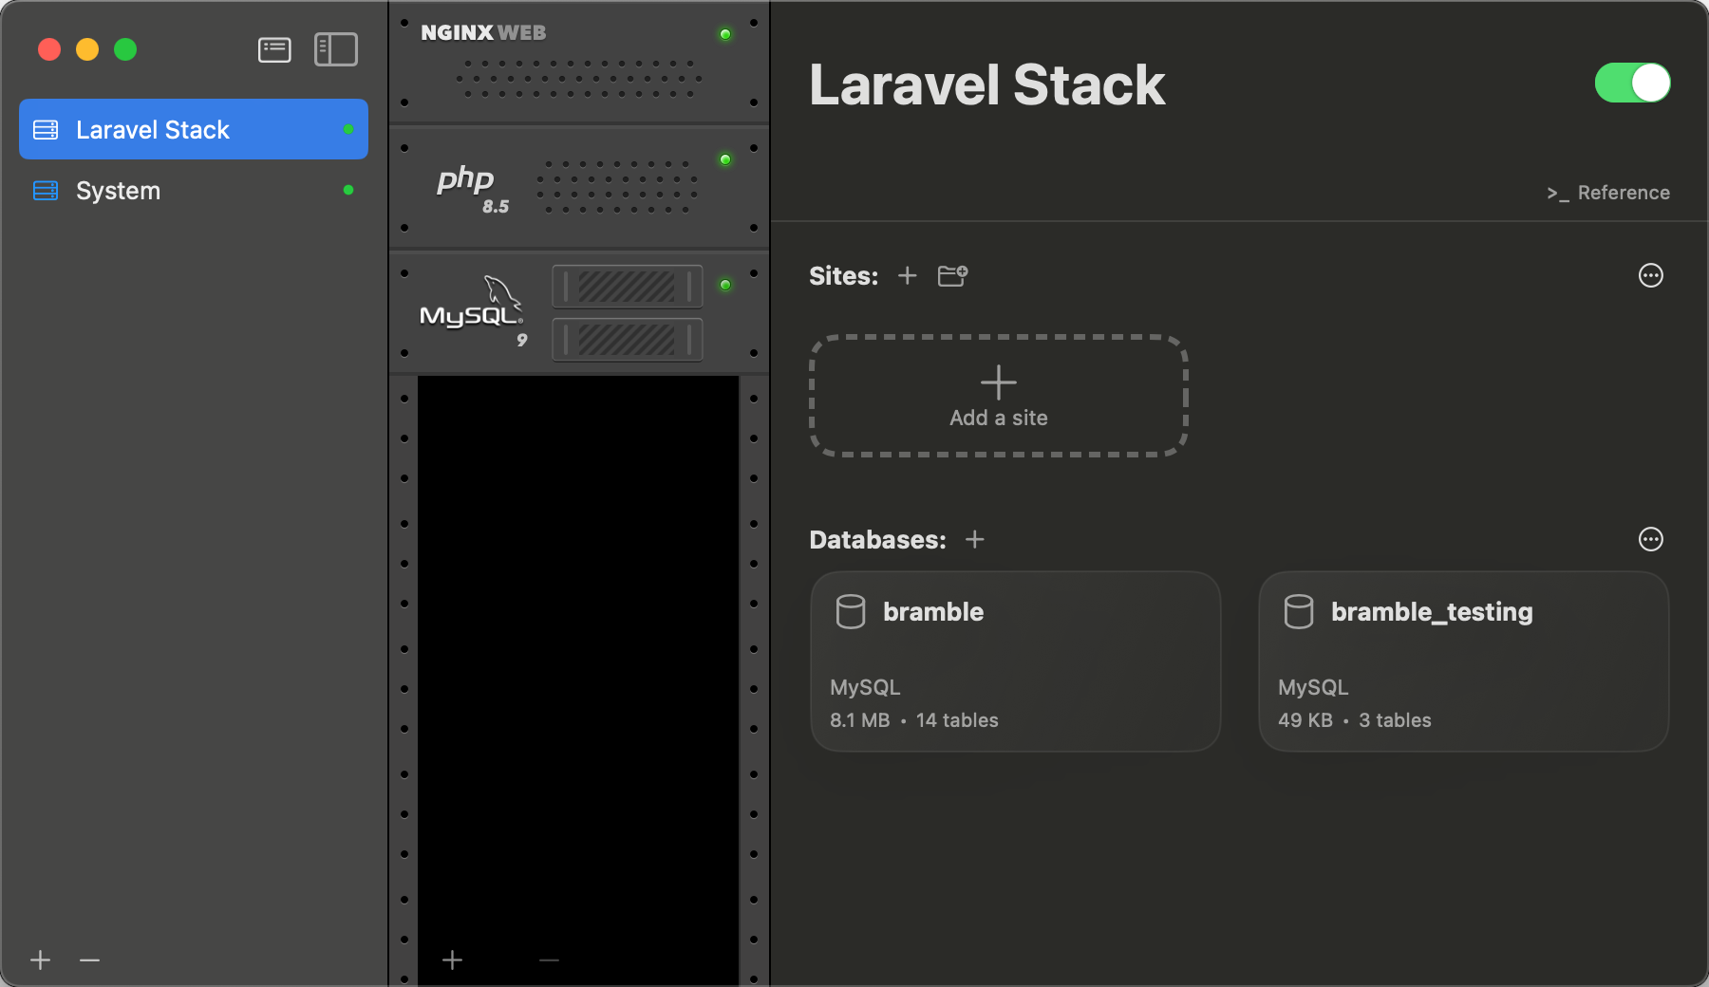Open the Sites more options menu
The image size is (1709, 987).
(x=1651, y=275)
